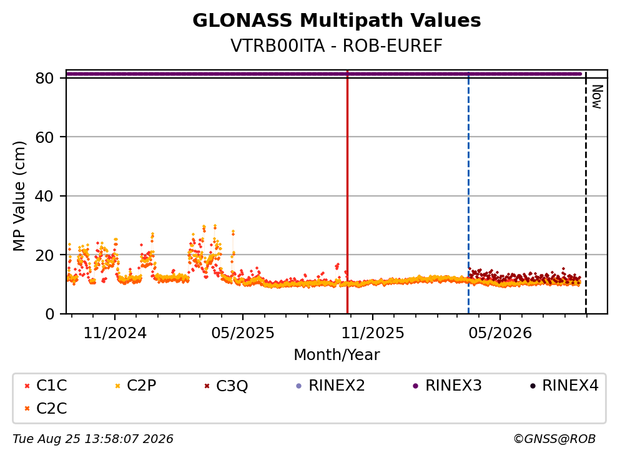Viewport: 620px width, 458px height.
Task: Click the orange C2C legend marker
Action: pos(27,409)
